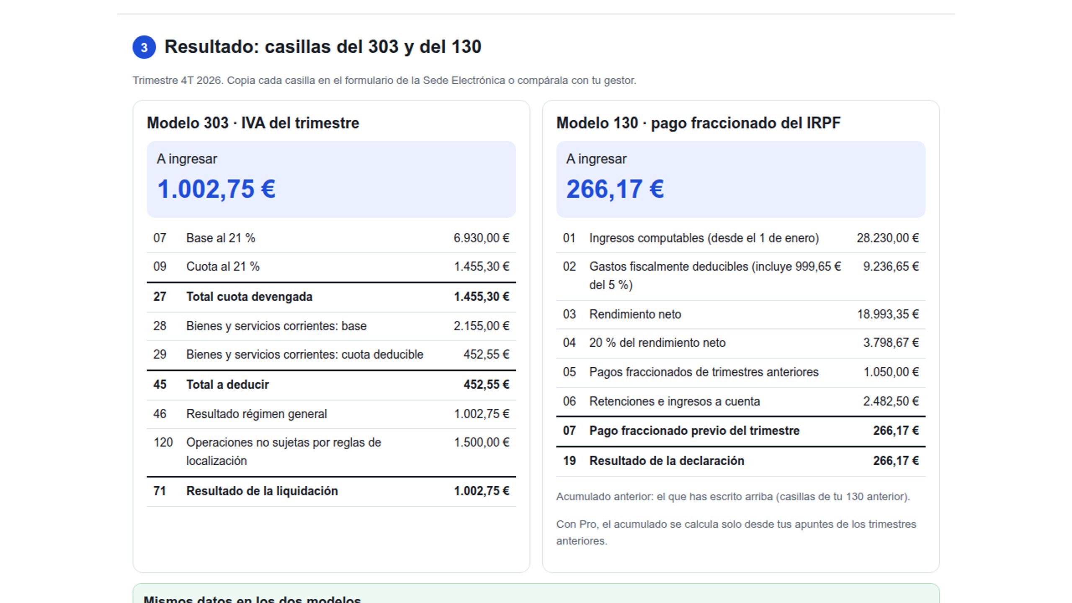Viewport: 1072px width, 603px height.
Task: Click value 2.155,00 € for casilla 28
Action: 481,326
